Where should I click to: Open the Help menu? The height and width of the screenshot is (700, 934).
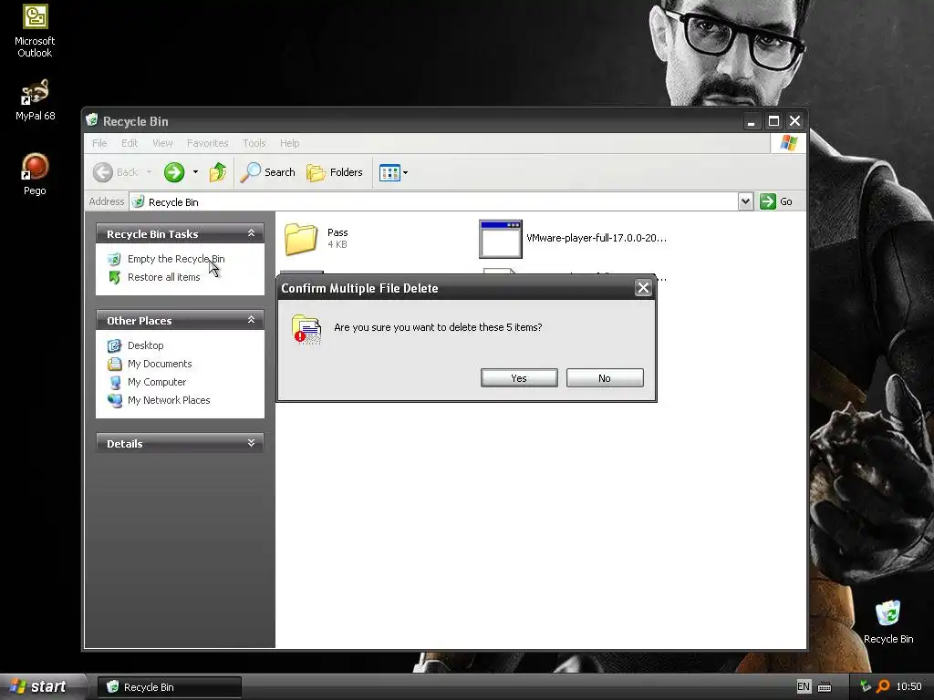(x=289, y=143)
